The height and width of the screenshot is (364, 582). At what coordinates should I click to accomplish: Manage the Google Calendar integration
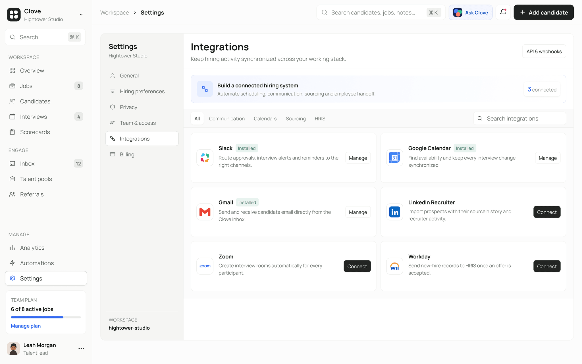548,158
